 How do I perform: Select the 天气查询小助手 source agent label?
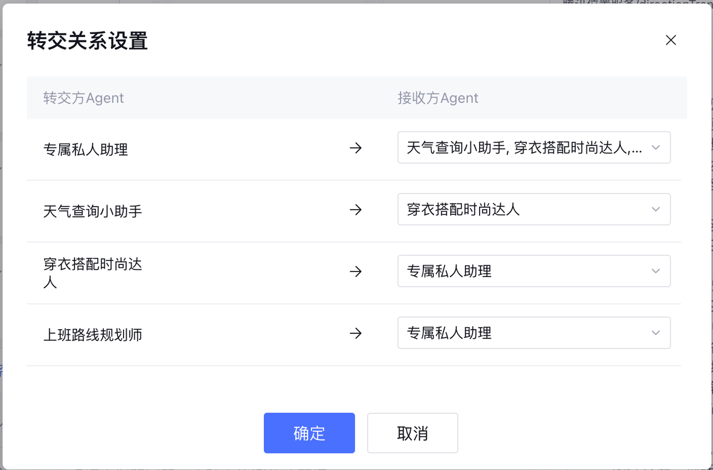pos(93,211)
